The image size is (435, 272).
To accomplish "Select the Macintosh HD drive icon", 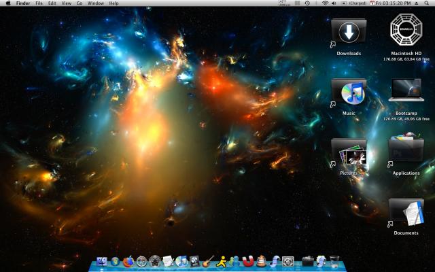I will [x=406, y=31].
